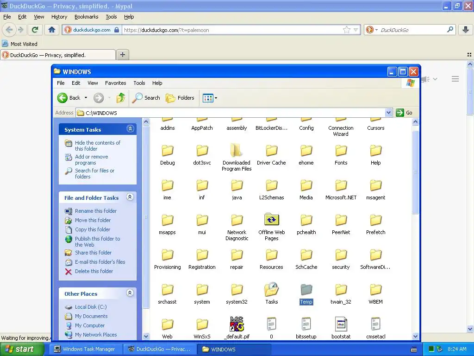Select the system32 folder icon
This screenshot has height=356, width=474.
[x=237, y=290]
